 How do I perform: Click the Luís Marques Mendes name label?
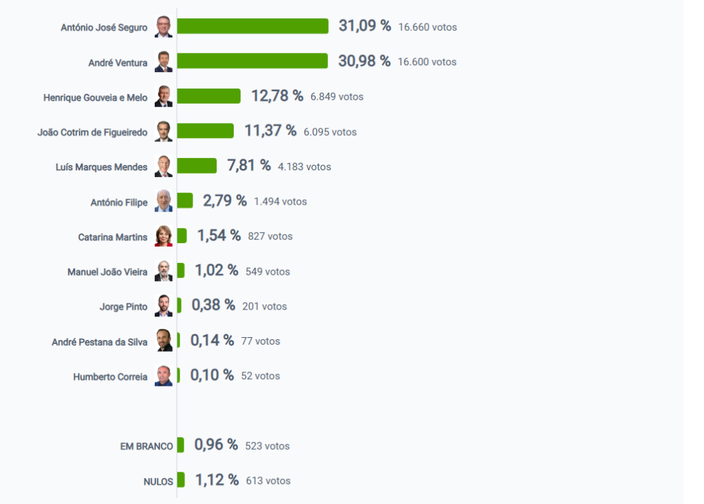pos(101,167)
